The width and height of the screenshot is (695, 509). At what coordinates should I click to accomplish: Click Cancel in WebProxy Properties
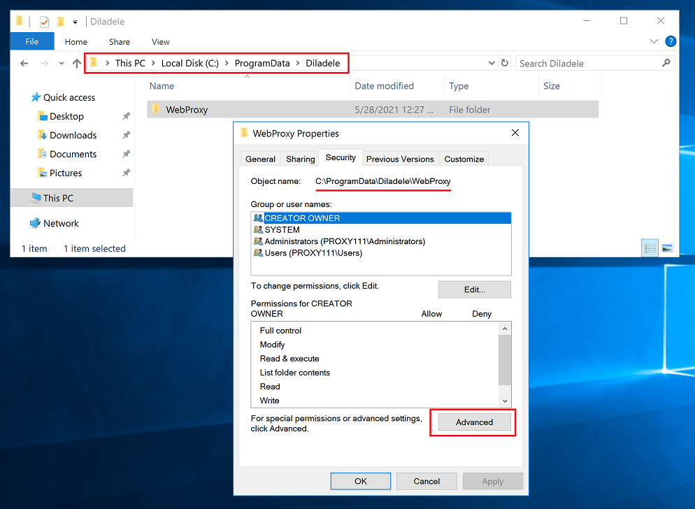tap(427, 481)
